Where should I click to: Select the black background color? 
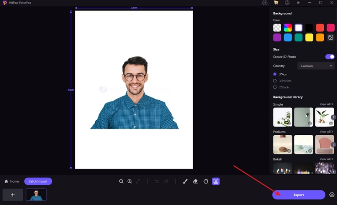309,28
